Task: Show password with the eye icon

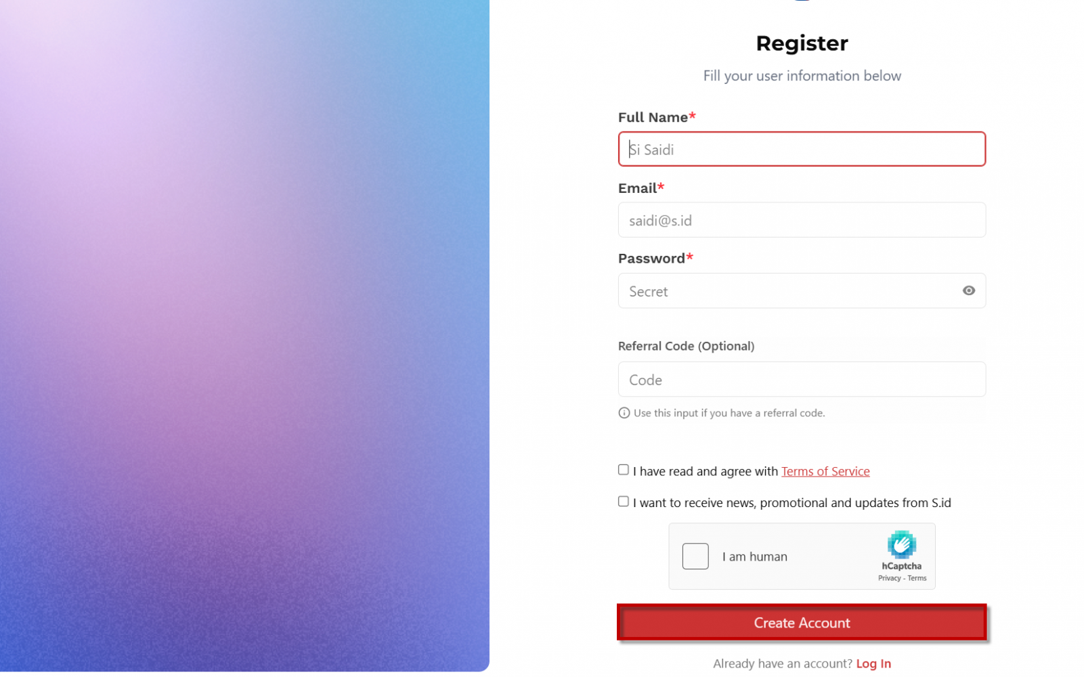Action: tap(968, 290)
